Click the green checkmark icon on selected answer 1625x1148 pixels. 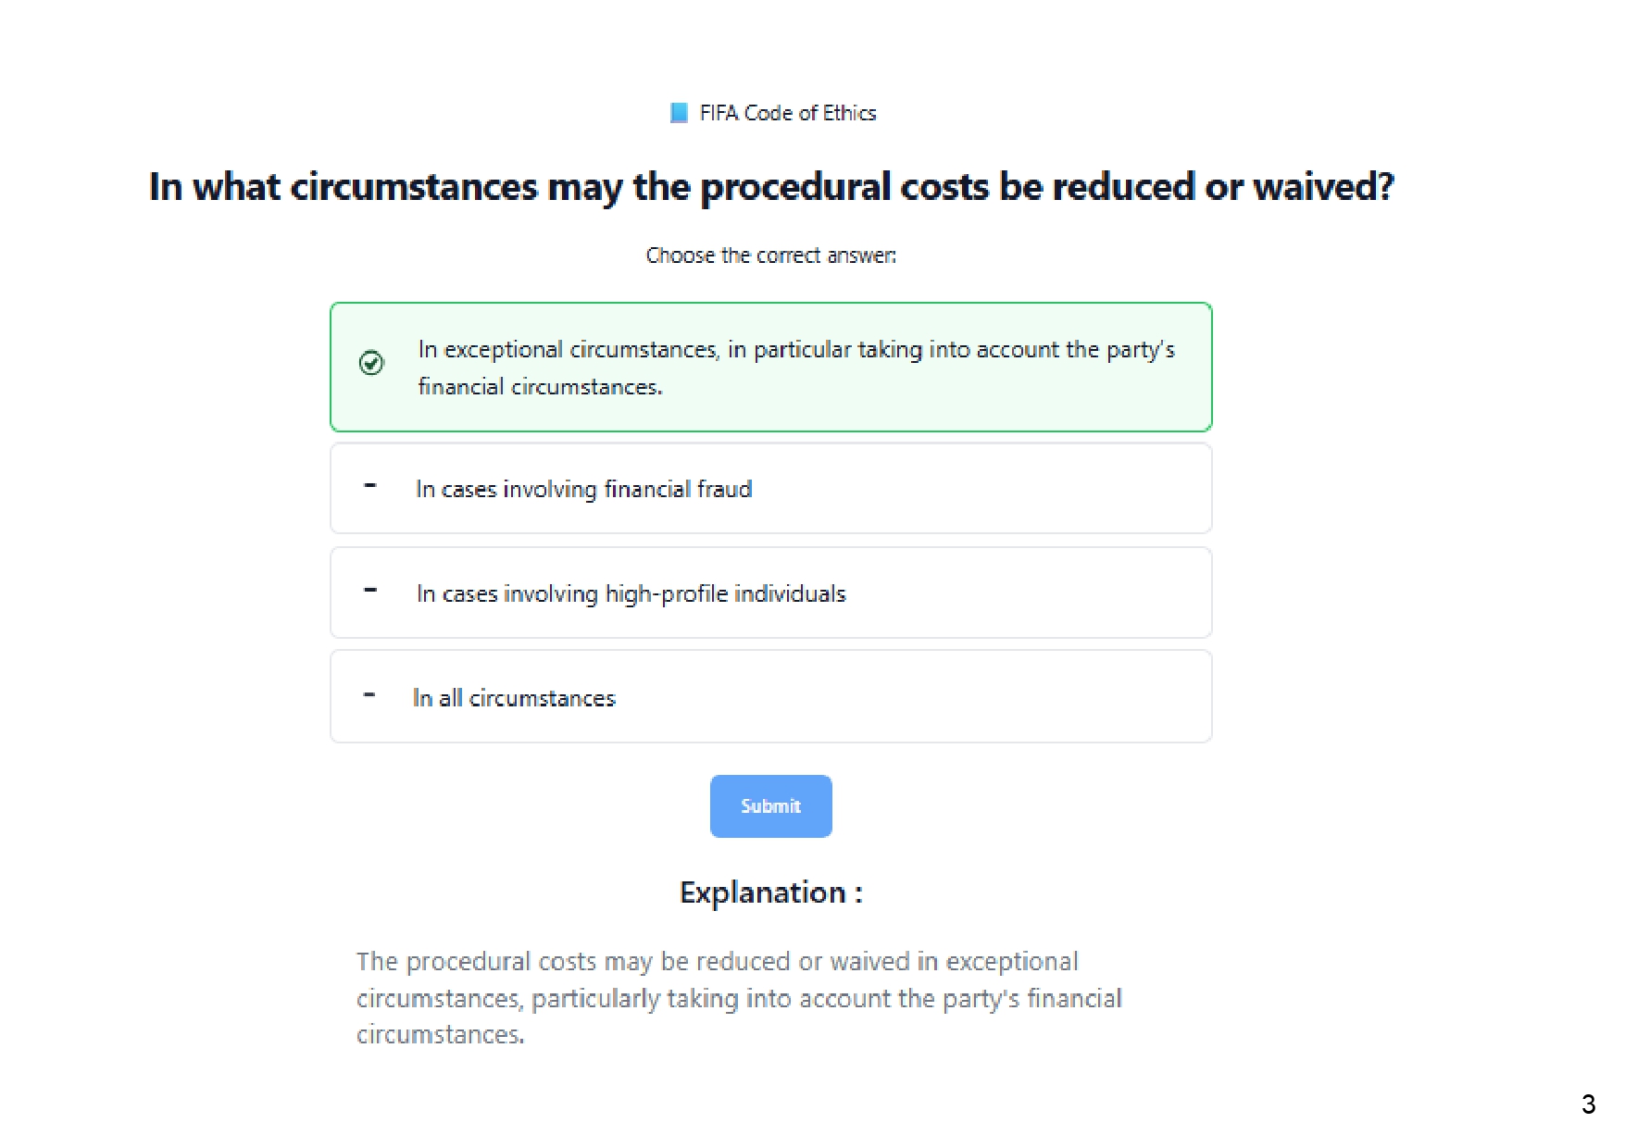pyautogui.click(x=371, y=363)
